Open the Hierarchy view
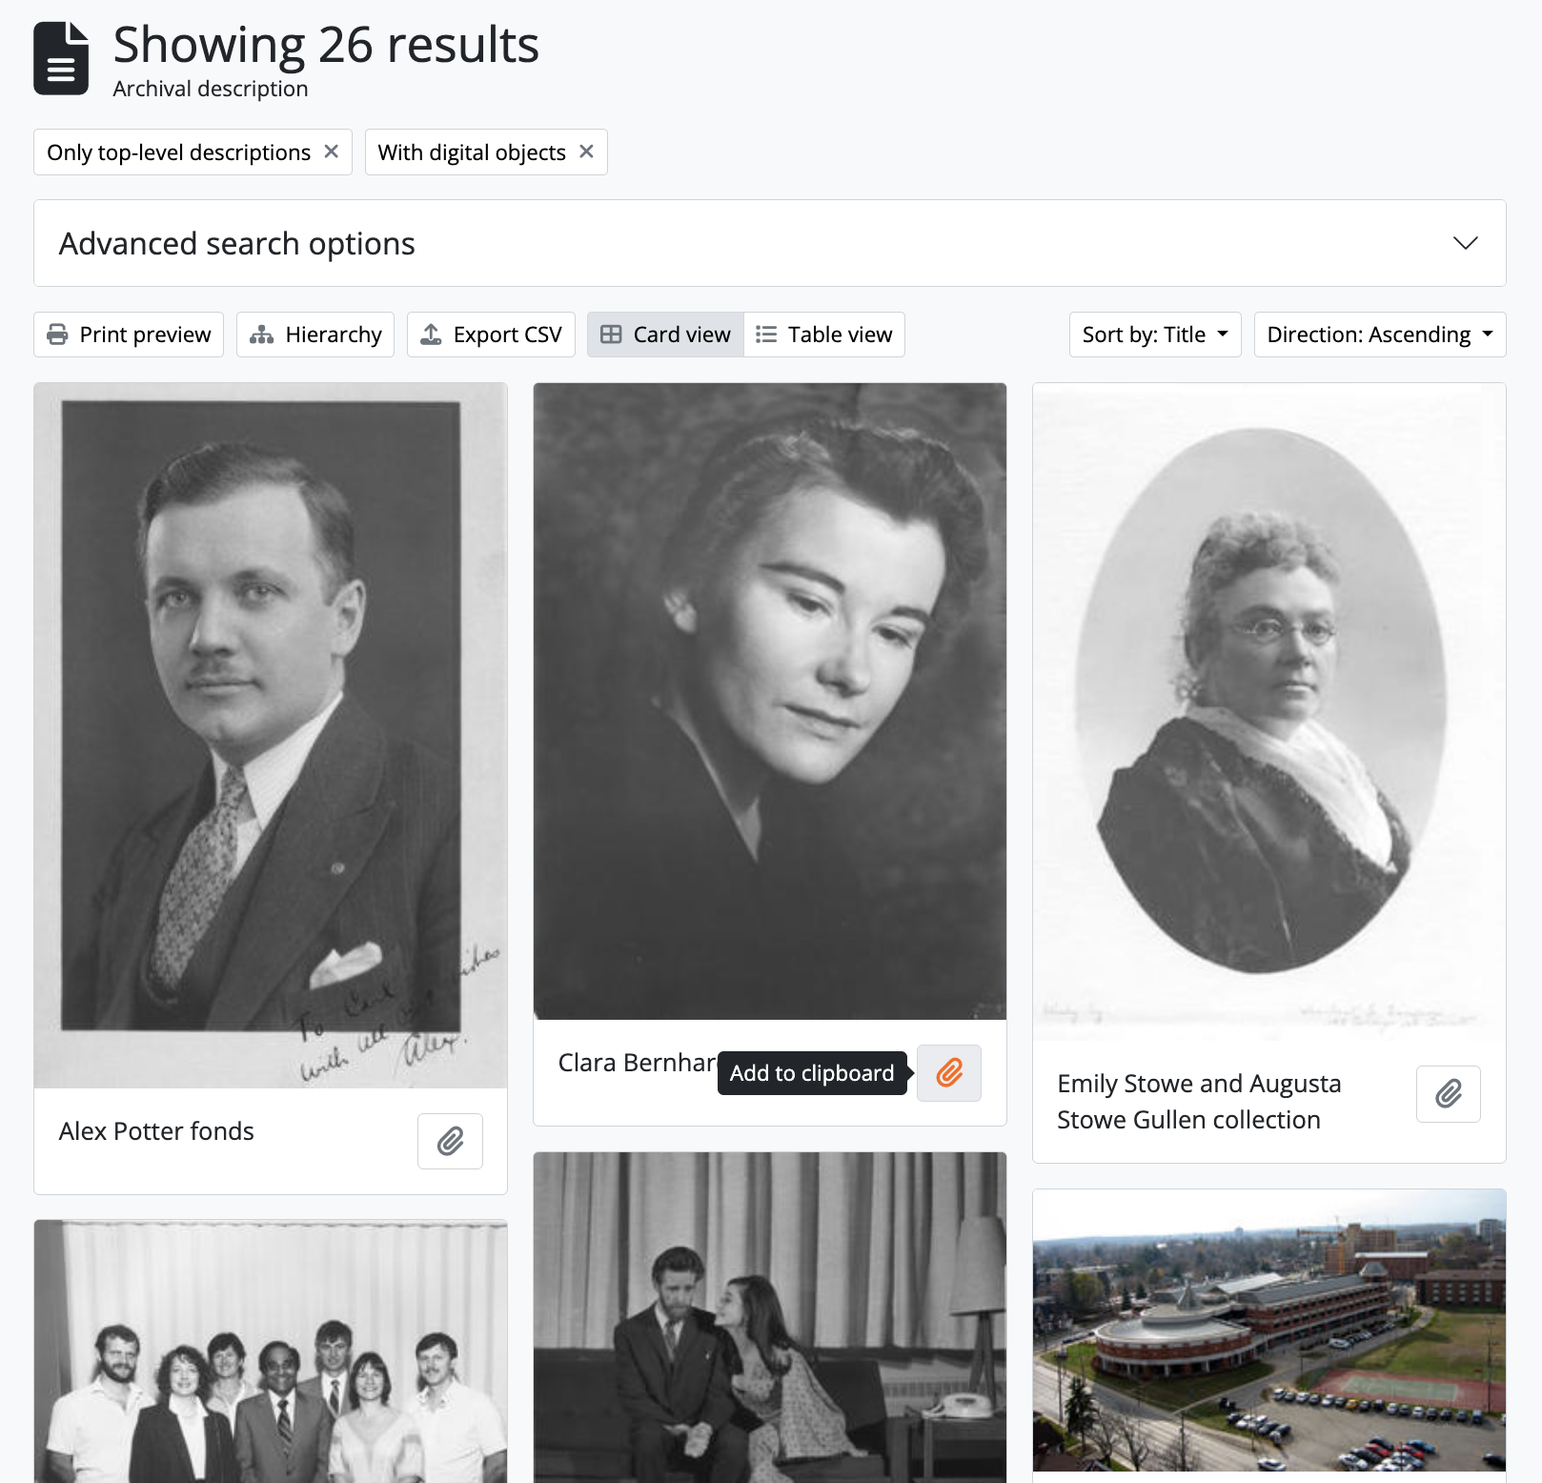This screenshot has width=1542, height=1483. pyautogui.click(x=315, y=335)
